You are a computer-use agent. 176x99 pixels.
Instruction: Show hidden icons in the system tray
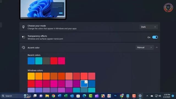[147, 96]
